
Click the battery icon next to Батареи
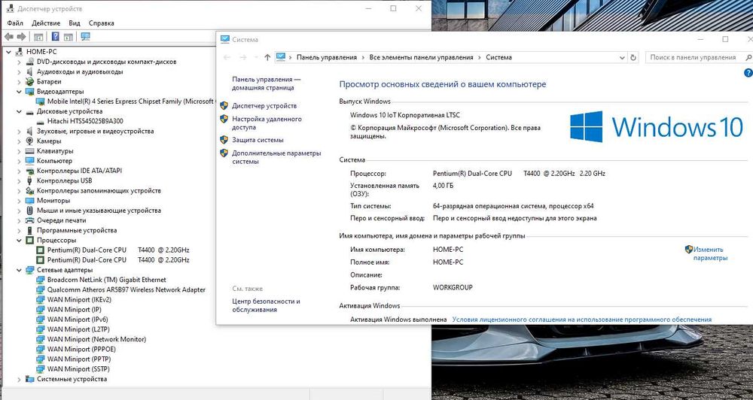pos(30,81)
